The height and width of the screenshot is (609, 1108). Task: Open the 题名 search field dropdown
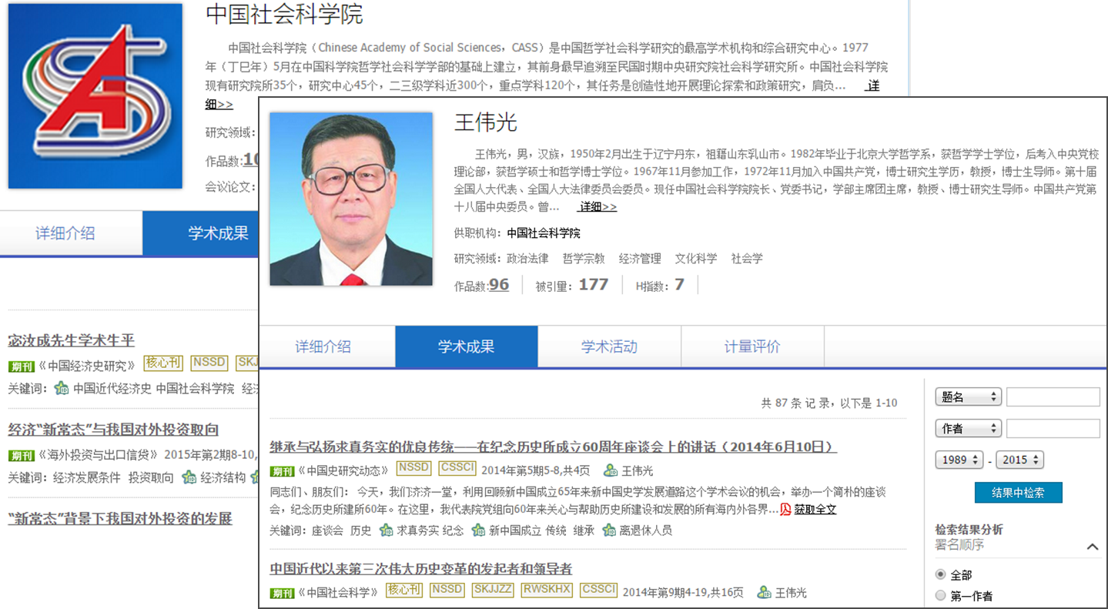point(968,397)
